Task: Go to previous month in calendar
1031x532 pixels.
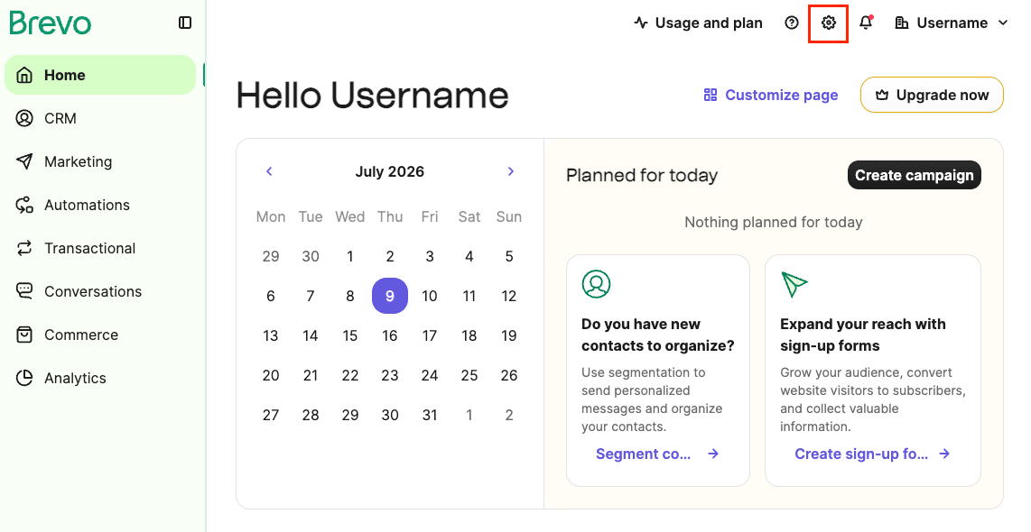Action: (x=269, y=171)
